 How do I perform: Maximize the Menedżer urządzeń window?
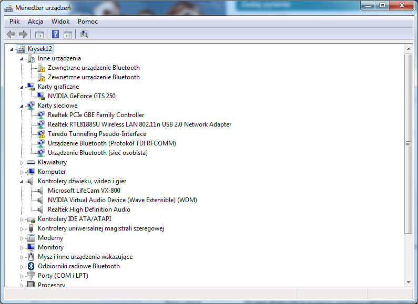(382, 6)
